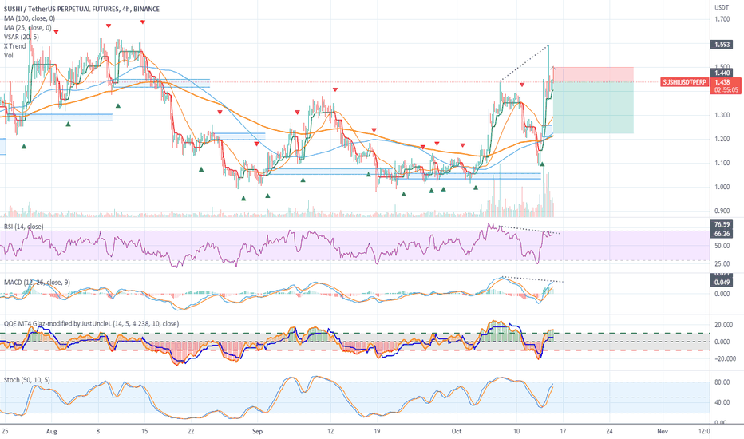Select the green profit zone of short position
The height and width of the screenshot is (439, 744).
pyautogui.click(x=593, y=107)
